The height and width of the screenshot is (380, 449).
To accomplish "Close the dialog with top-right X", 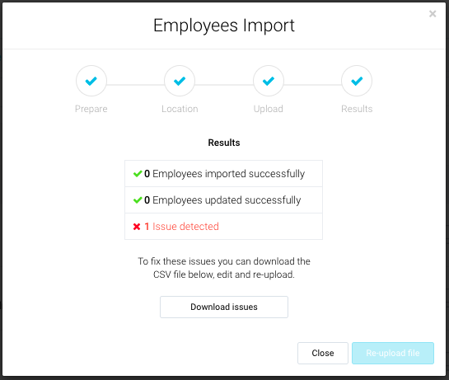I will coord(433,14).
